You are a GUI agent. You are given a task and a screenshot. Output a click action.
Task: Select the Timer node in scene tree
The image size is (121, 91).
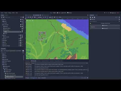click(6, 34)
